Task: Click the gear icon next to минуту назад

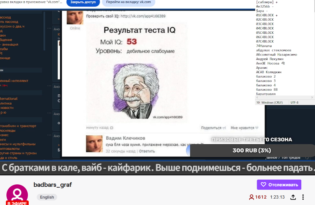Action: (112, 128)
